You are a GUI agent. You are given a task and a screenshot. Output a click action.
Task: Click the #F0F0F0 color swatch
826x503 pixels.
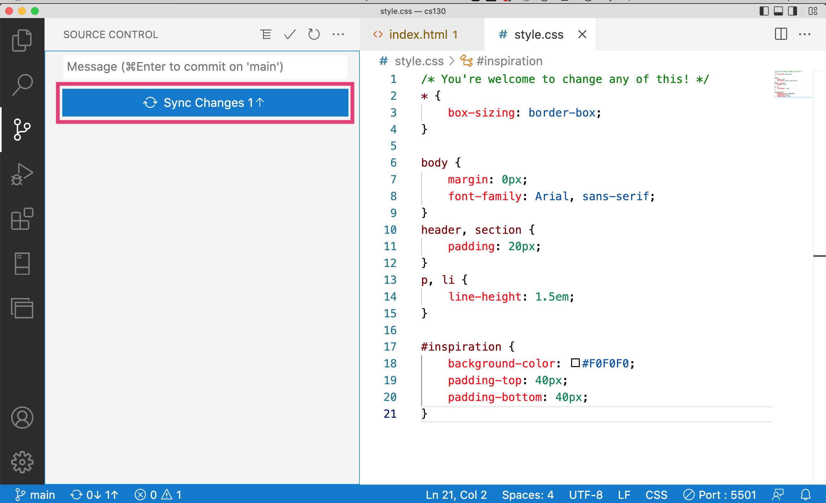tap(575, 363)
